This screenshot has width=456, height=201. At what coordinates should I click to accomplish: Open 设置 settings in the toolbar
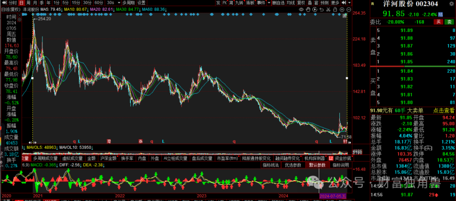[141, 3]
